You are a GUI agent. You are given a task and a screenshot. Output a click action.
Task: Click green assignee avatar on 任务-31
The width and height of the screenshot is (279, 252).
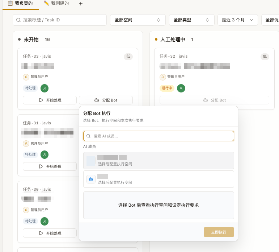coord(45,154)
